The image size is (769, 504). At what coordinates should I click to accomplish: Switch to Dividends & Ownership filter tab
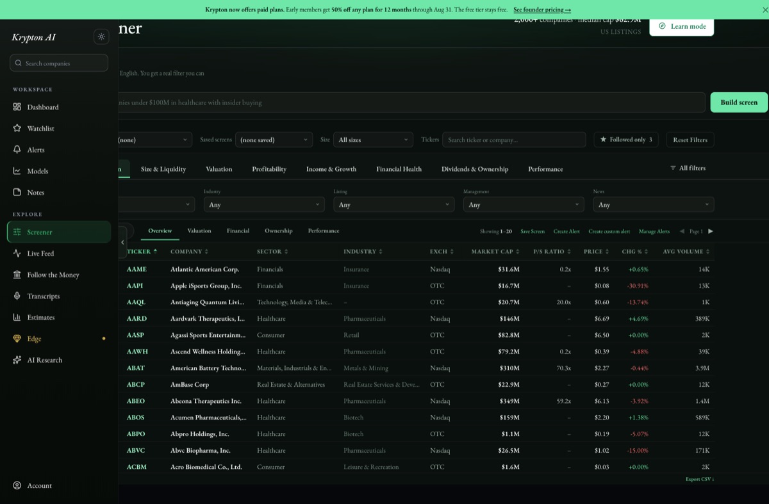pyautogui.click(x=475, y=169)
